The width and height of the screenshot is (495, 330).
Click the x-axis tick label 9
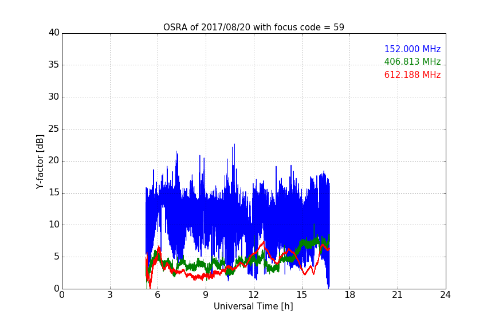[206, 295]
